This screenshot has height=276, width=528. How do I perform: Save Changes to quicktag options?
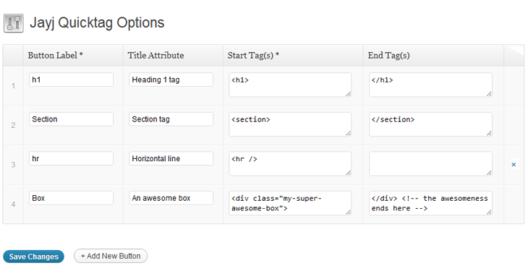point(34,256)
